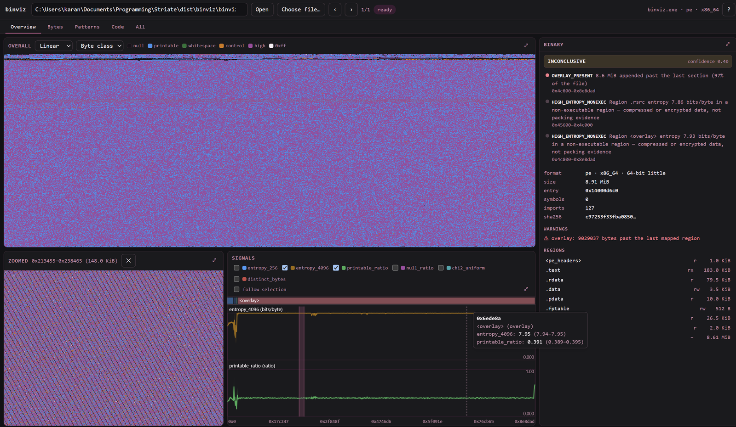Go to next file arrow
736x427 pixels.
pyautogui.click(x=351, y=10)
